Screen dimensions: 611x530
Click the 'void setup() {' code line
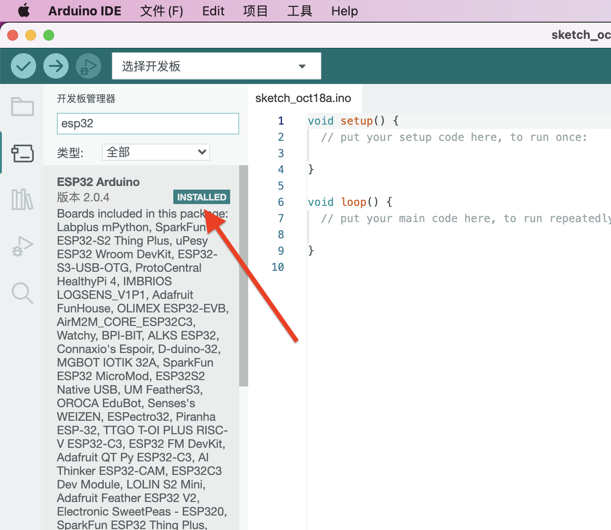tap(353, 121)
